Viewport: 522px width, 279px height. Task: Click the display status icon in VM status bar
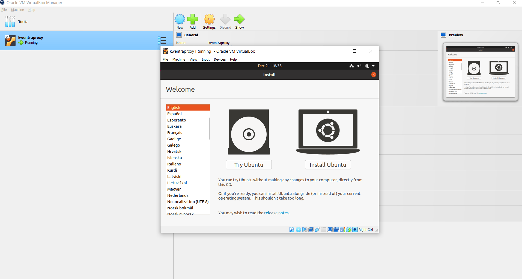tap(330, 230)
